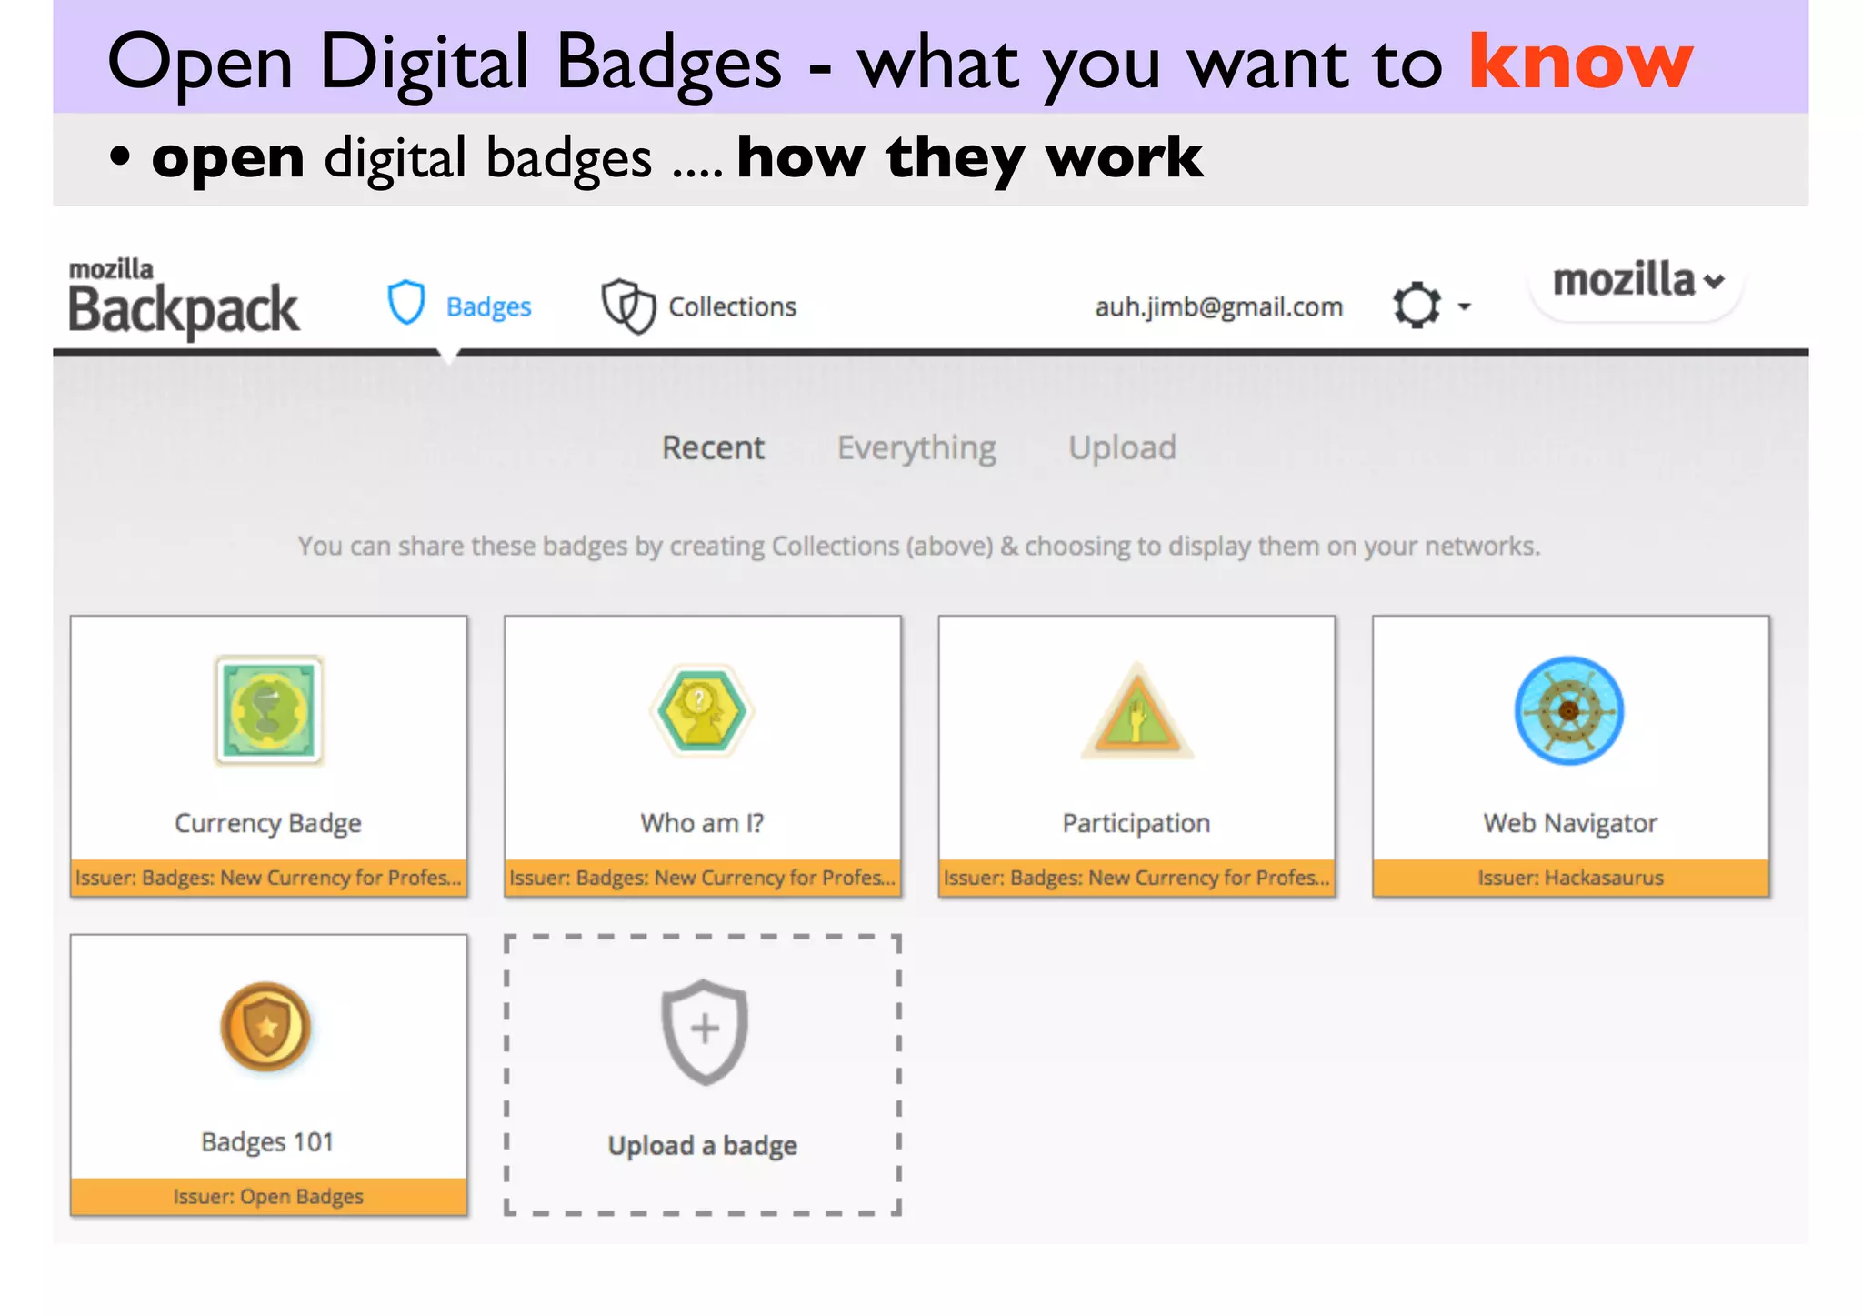Click the Upload a badge label
Screen dimensions: 1862x1316
pyautogui.click(x=703, y=1146)
